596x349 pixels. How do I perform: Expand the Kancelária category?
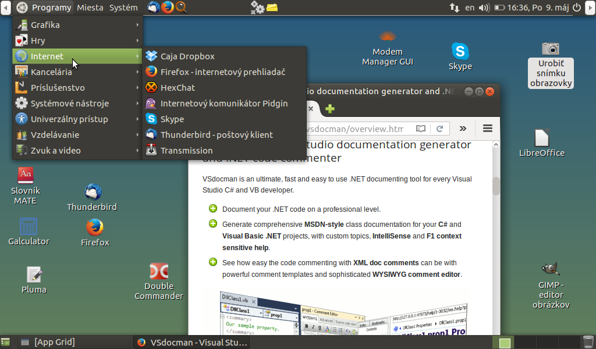(x=77, y=72)
